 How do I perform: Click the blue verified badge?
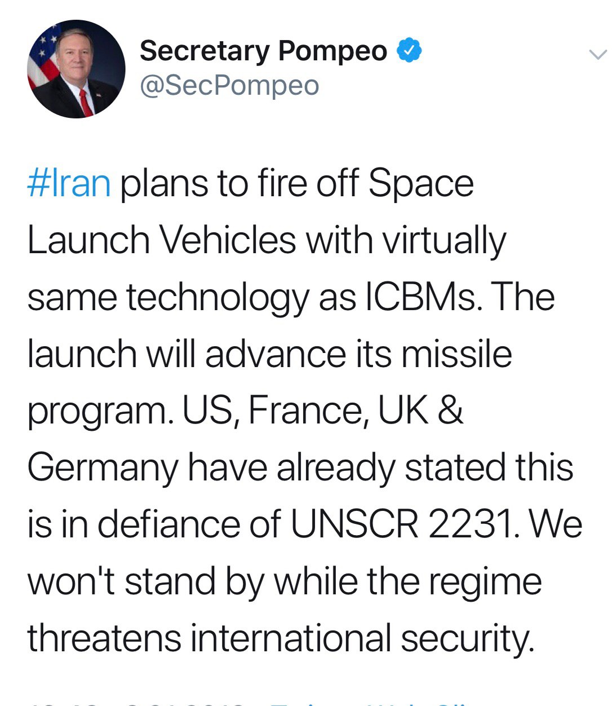click(410, 51)
